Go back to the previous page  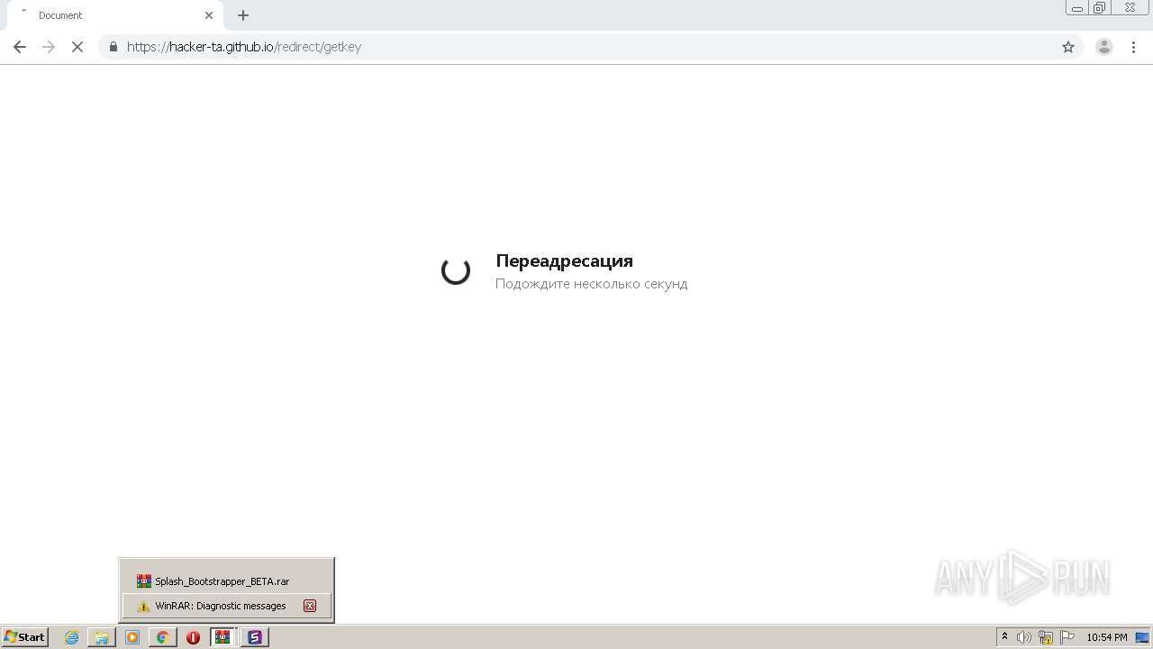pos(20,47)
